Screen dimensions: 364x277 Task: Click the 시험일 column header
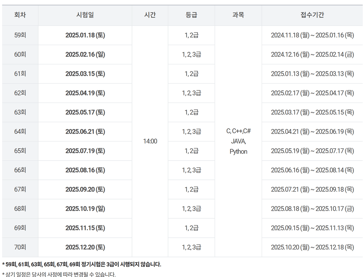click(x=85, y=15)
